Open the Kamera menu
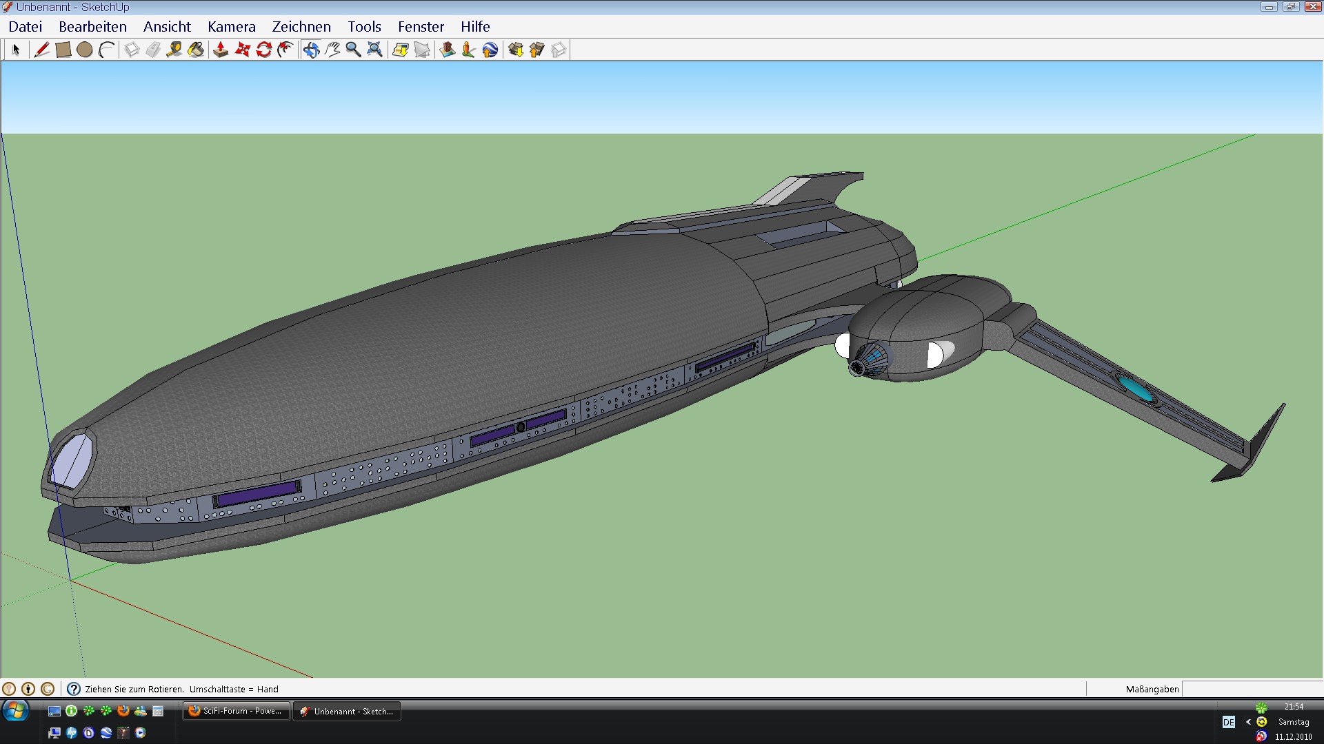Screen dimensions: 1324x744 point(231,27)
